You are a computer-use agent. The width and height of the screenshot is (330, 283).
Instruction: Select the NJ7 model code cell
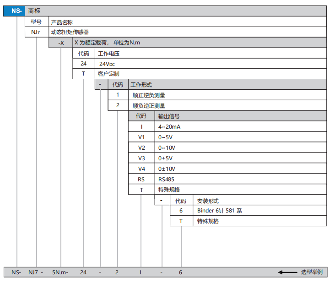coord(37,32)
